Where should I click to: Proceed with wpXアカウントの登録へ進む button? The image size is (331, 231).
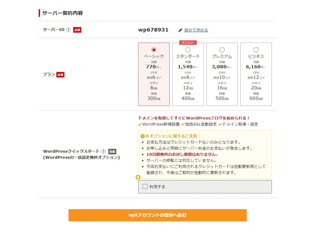157,215
